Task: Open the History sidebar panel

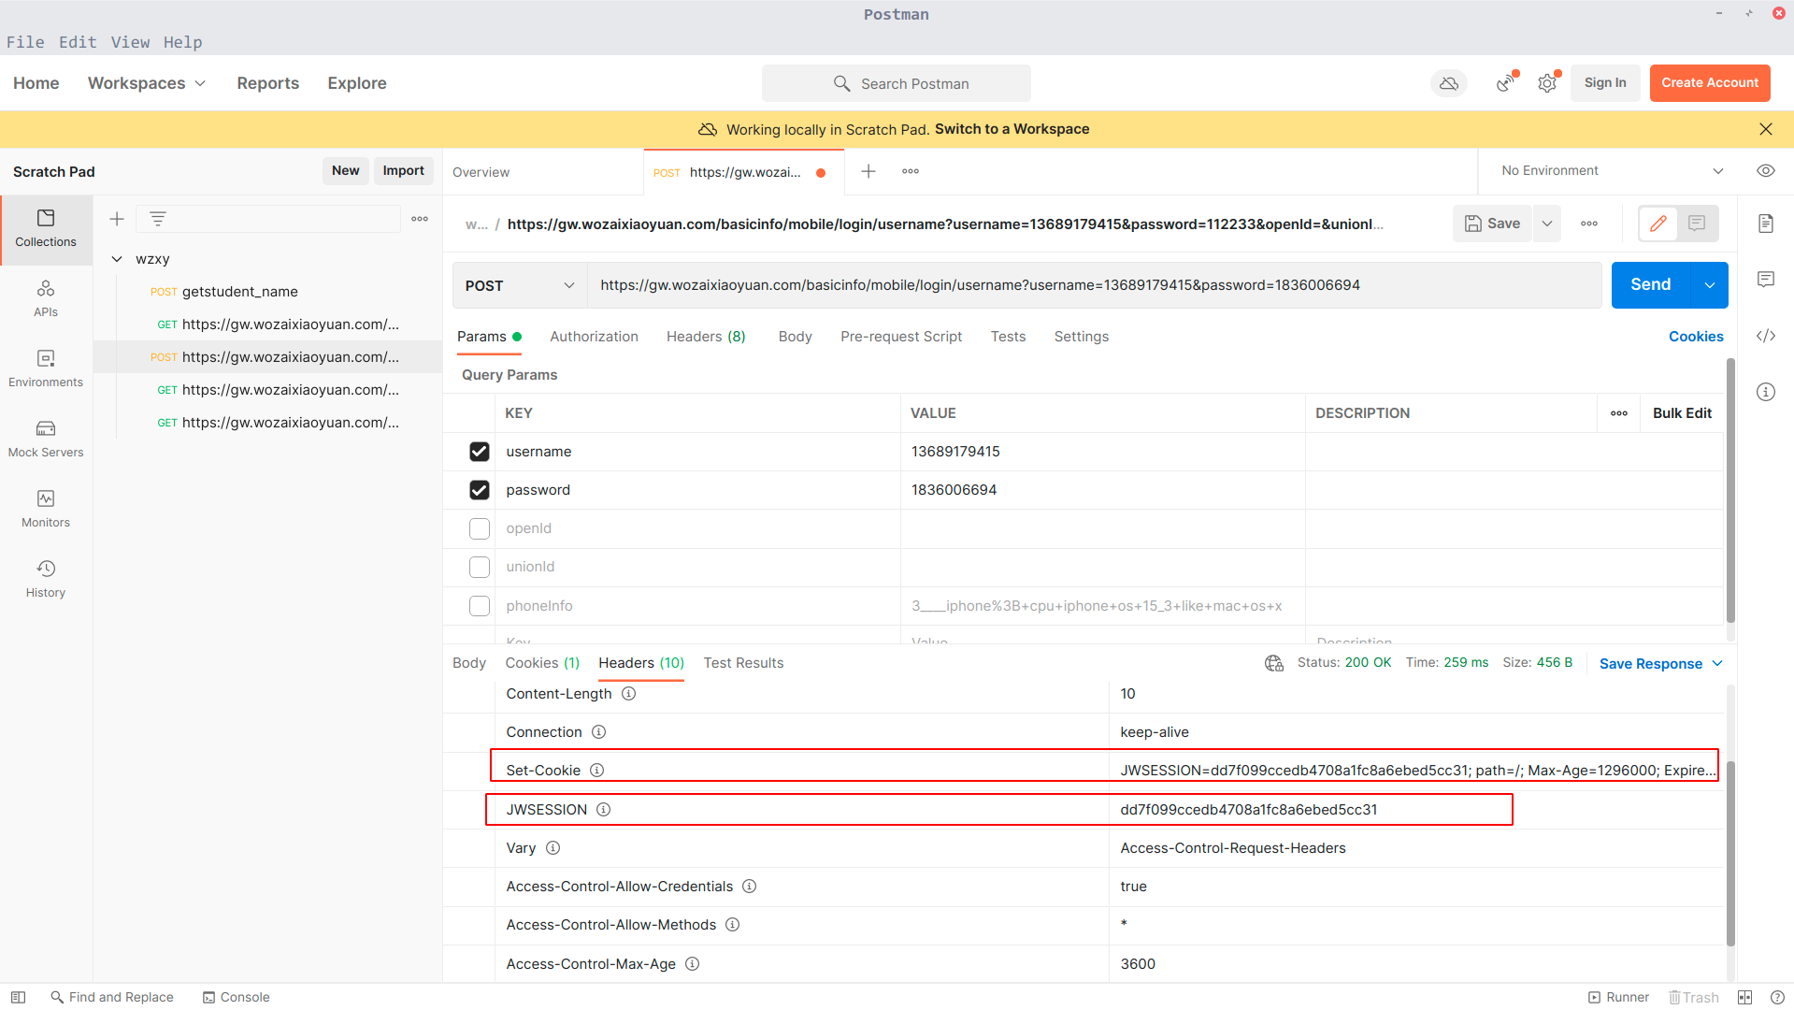Action: click(x=46, y=579)
